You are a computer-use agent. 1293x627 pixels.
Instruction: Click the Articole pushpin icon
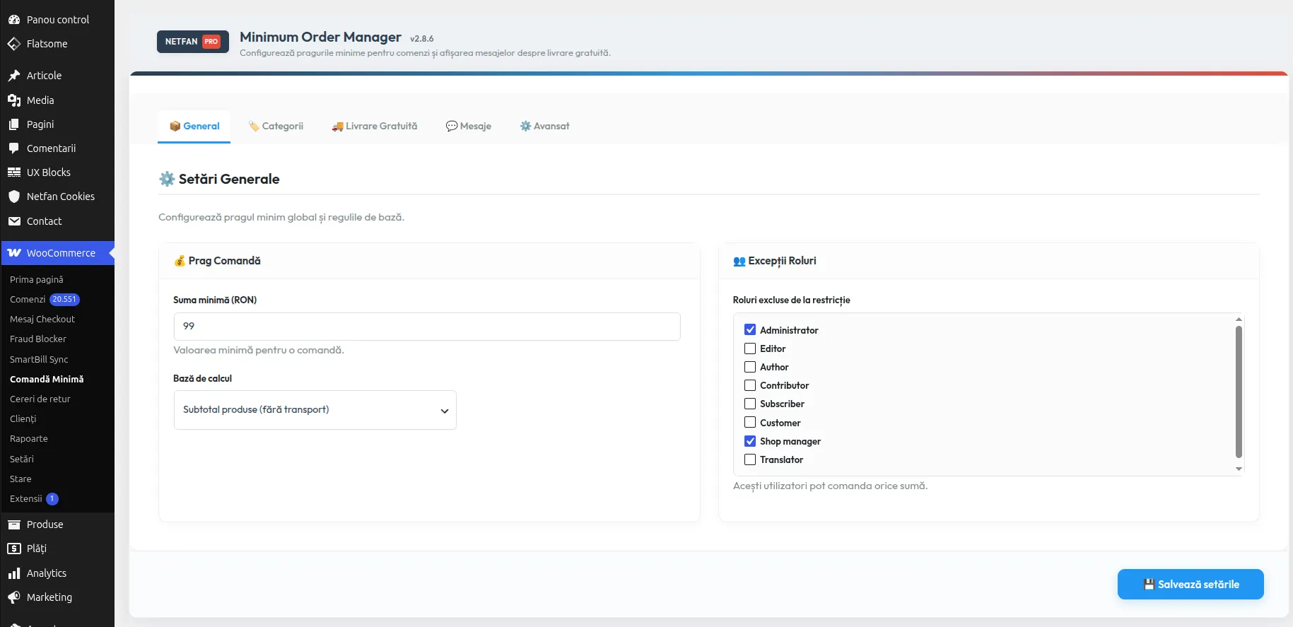click(14, 76)
